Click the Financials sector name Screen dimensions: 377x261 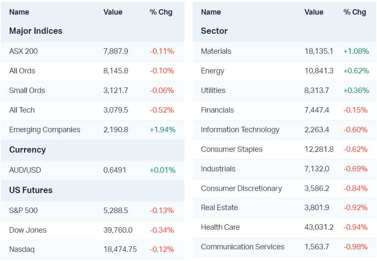[x=217, y=110]
